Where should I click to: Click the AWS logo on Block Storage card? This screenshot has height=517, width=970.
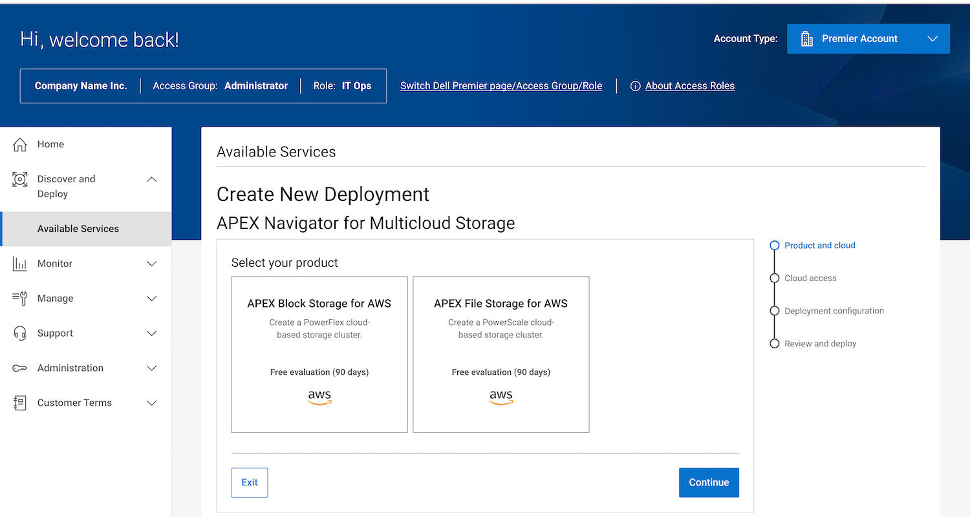(x=319, y=397)
